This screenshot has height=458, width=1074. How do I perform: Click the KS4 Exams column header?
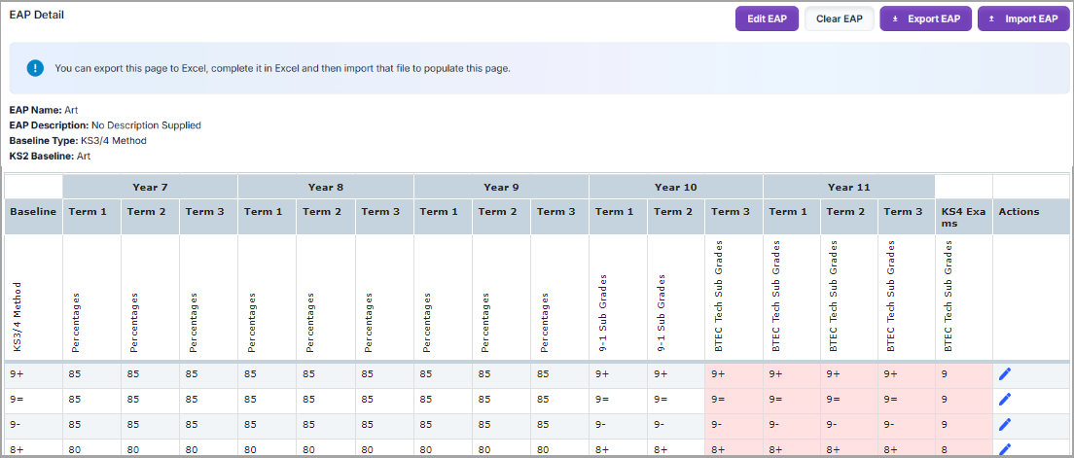[x=962, y=217]
